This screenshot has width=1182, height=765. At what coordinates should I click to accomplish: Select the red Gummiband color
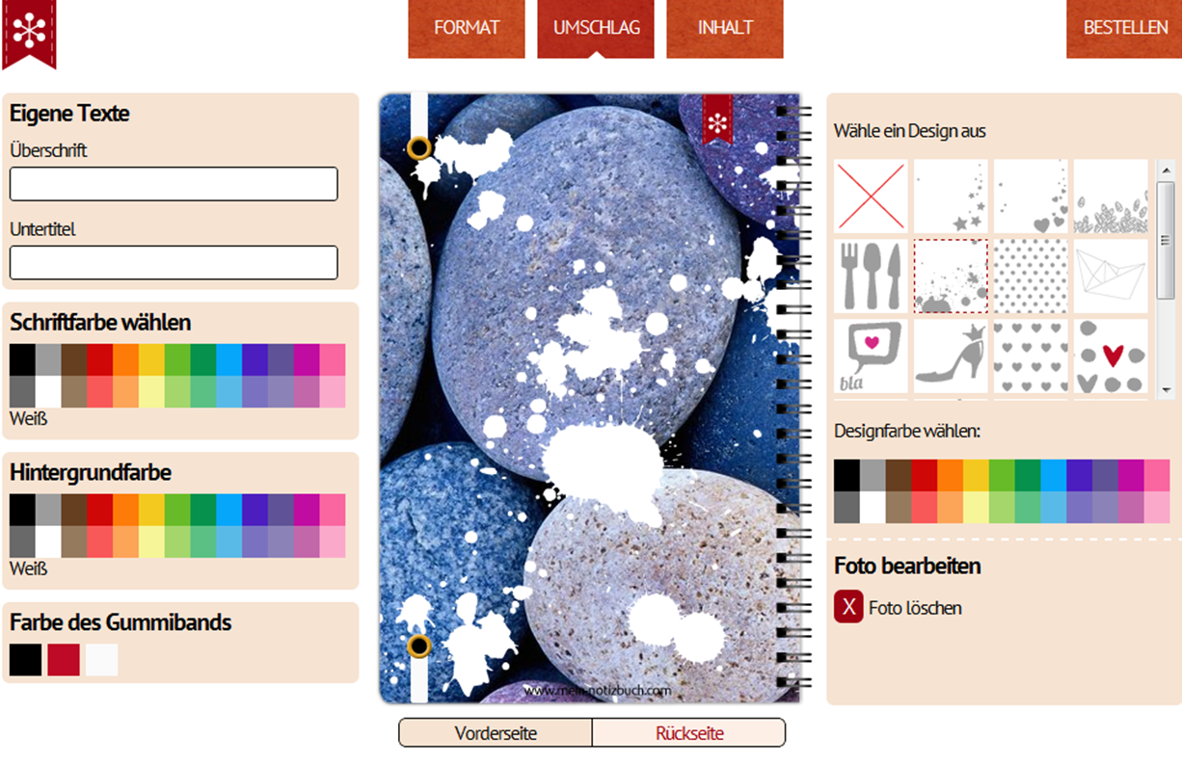[x=64, y=660]
